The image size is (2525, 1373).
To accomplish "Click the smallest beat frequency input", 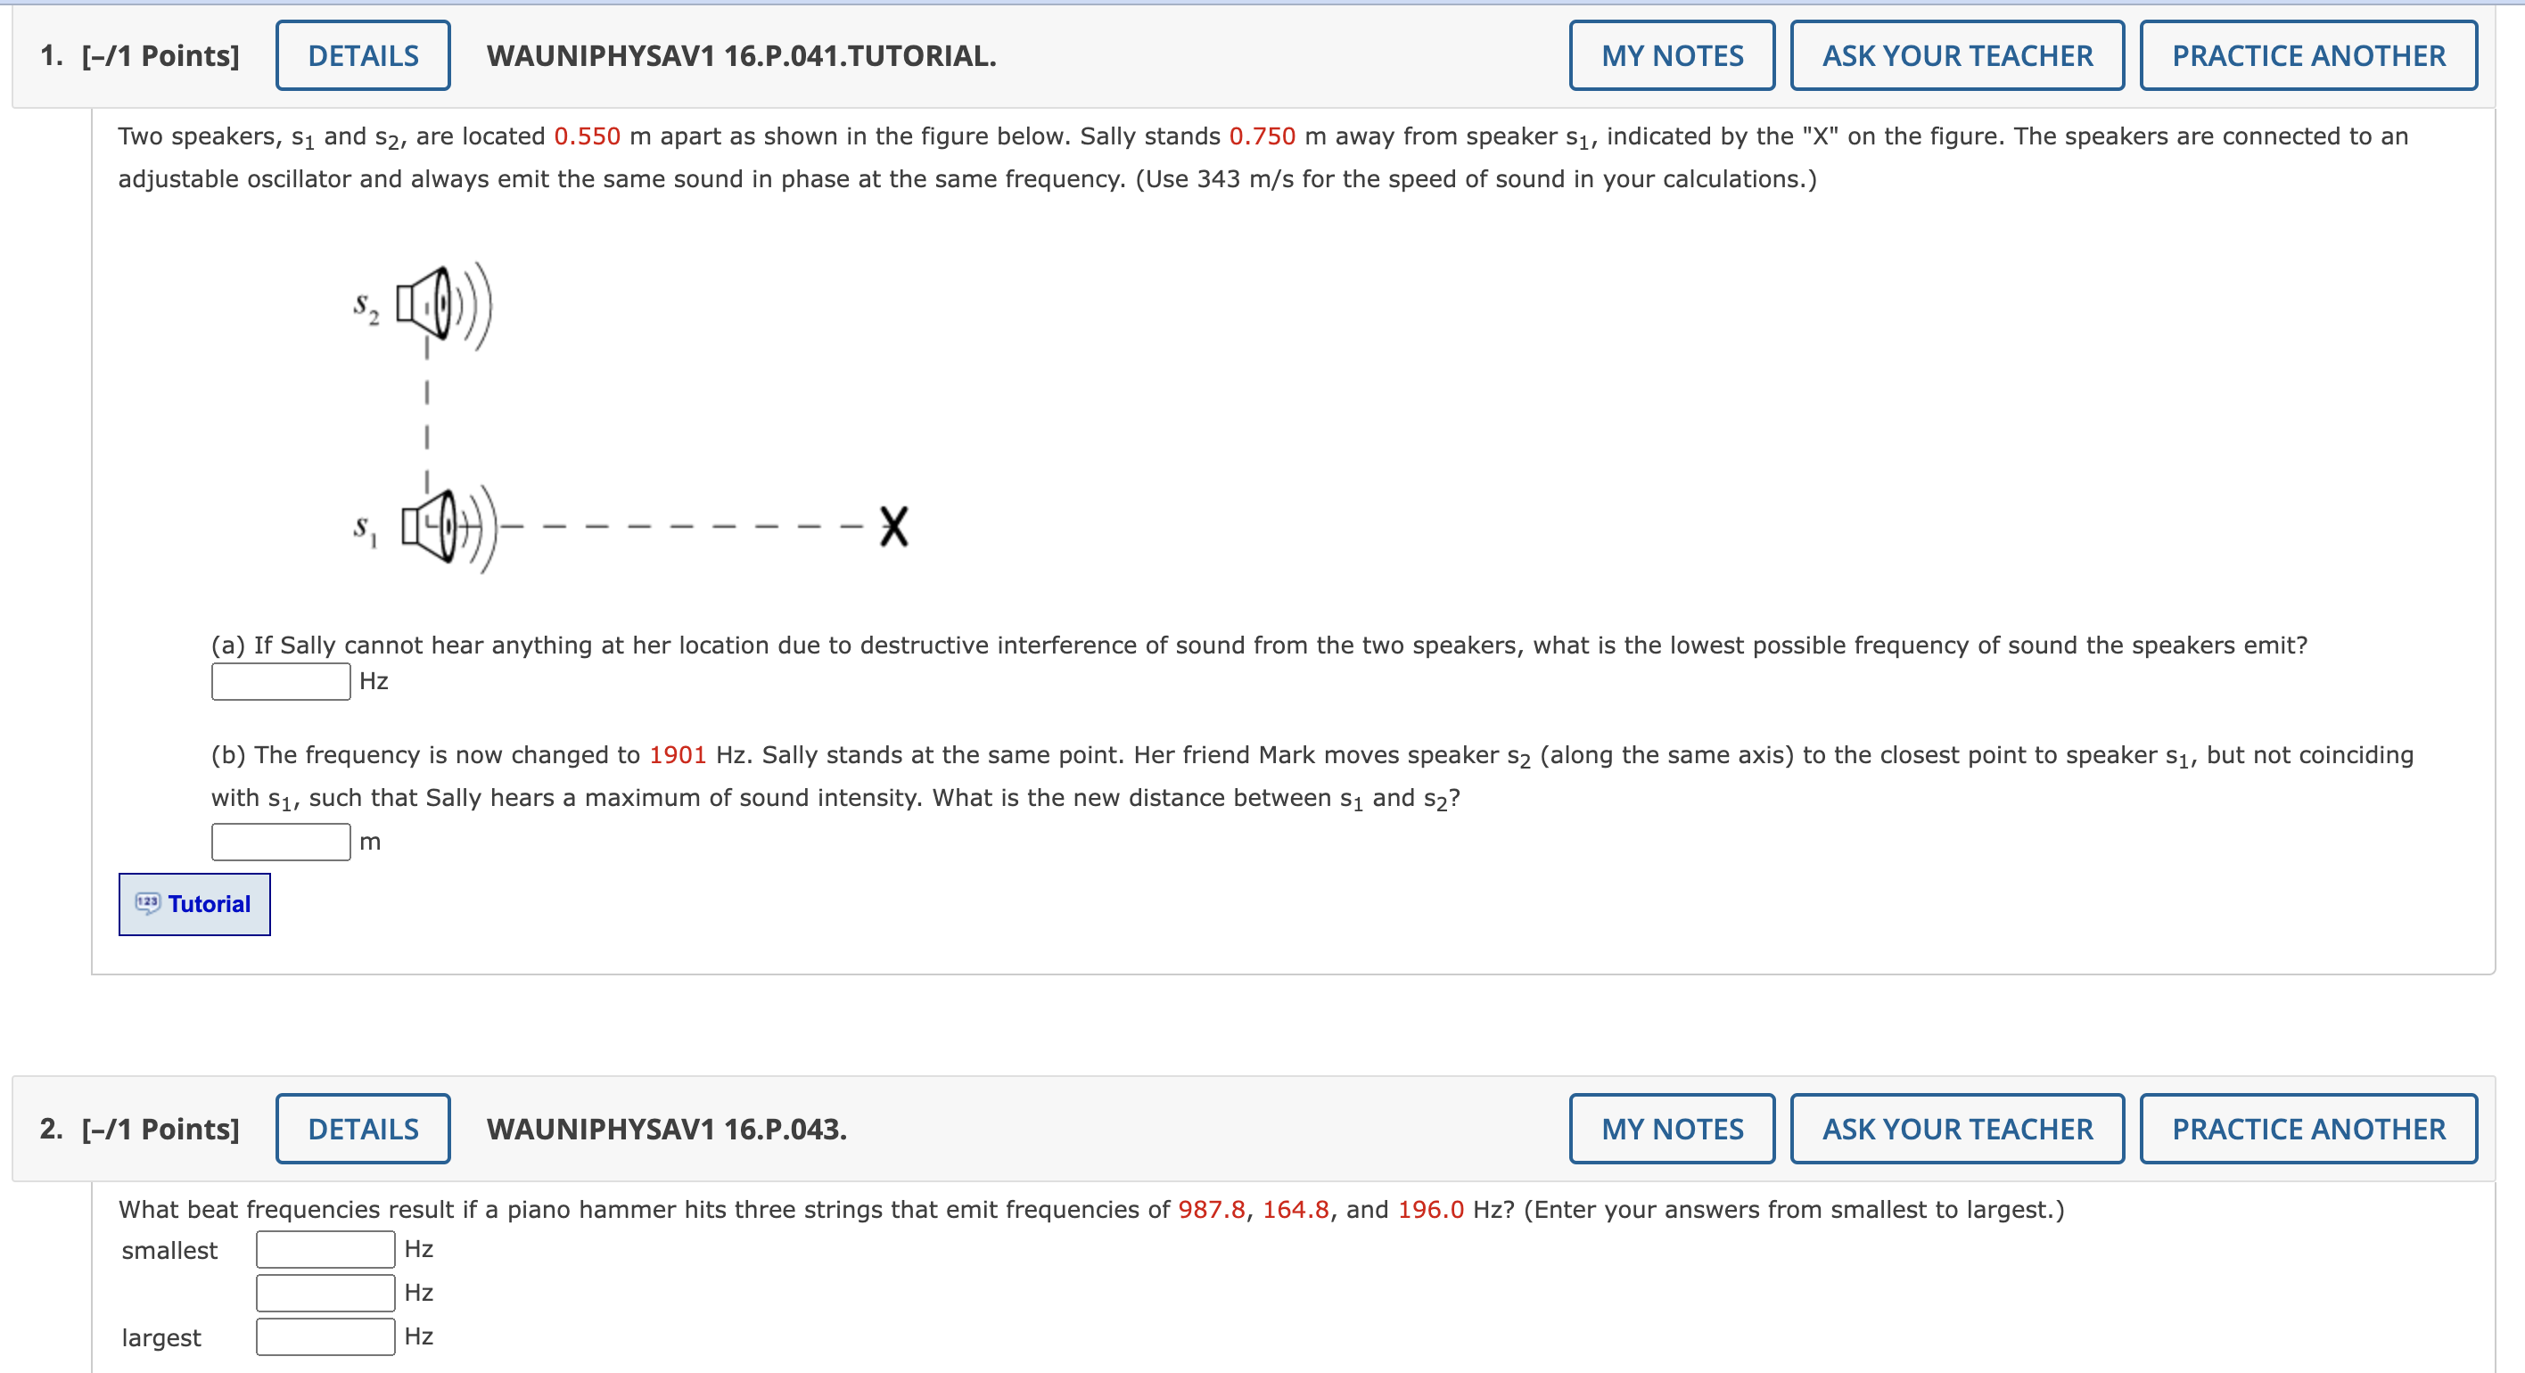I will 325,1248.
